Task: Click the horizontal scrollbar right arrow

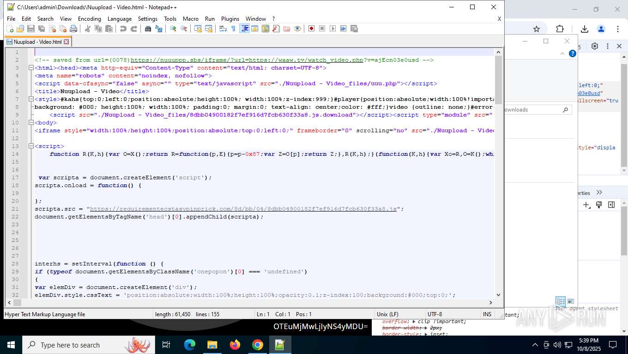Action: [x=491, y=302]
